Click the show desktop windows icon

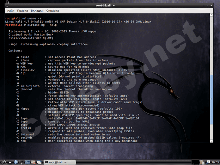[x=39, y=163]
